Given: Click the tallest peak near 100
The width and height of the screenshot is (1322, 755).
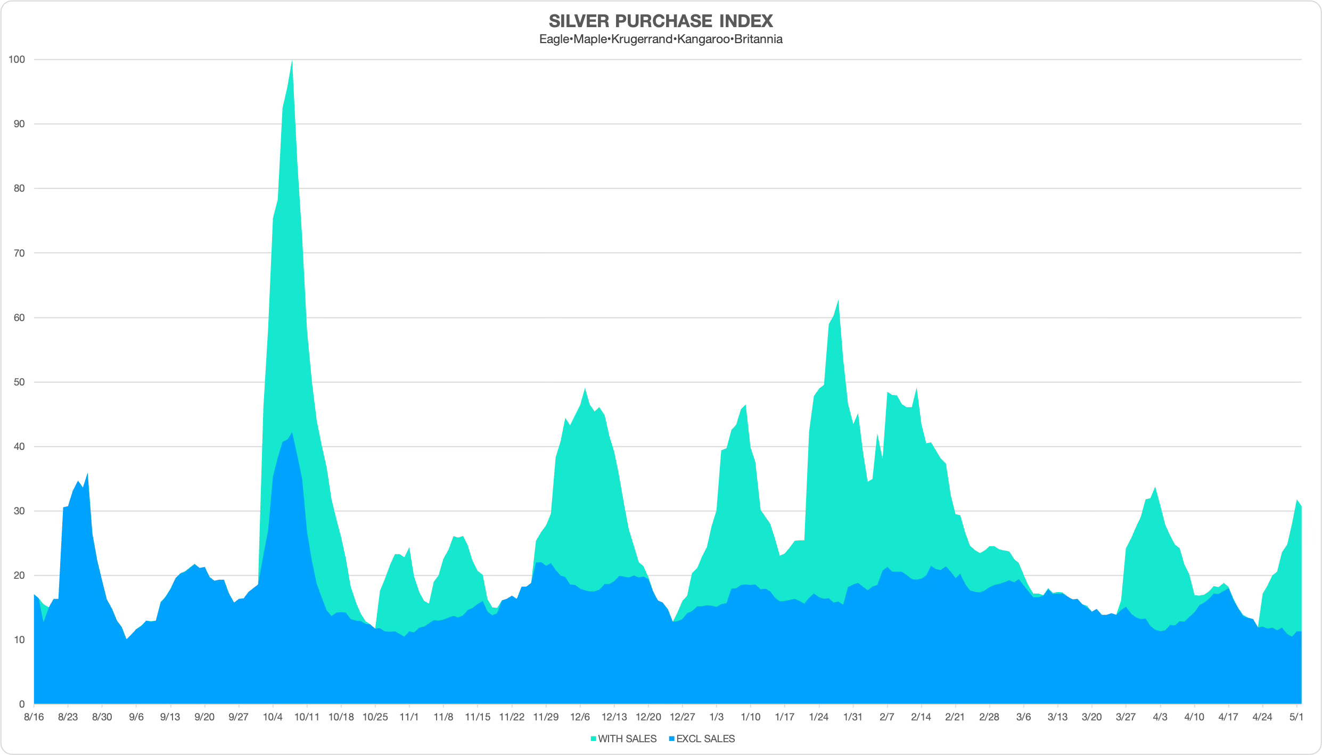Looking at the screenshot, I should pyautogui.click(x=292, y=63).
